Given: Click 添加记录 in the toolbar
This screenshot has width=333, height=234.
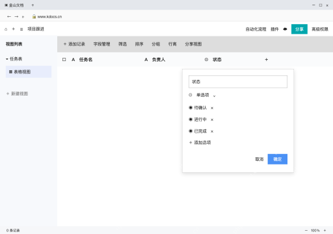Looking at the screenshot, I should [74, 44].
